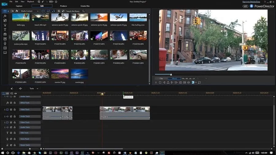Pause the preview playback

tap(156, 82)
